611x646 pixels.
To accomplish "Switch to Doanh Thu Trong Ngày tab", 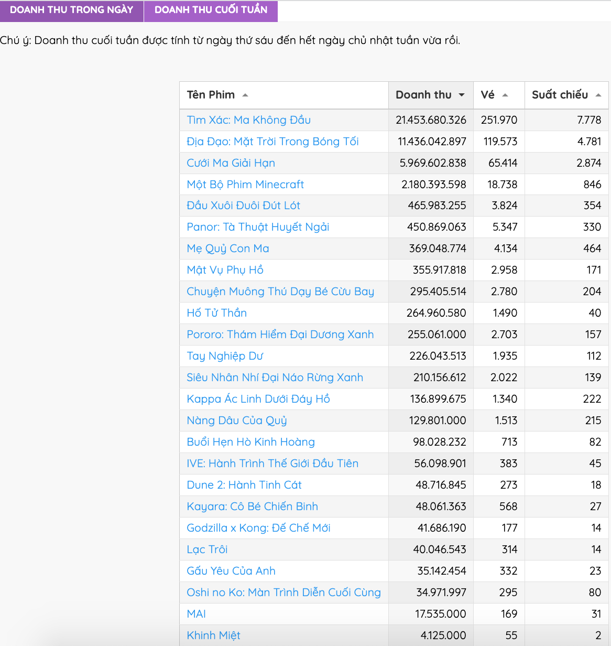I will pyautogui.click(x=72, y=10).
